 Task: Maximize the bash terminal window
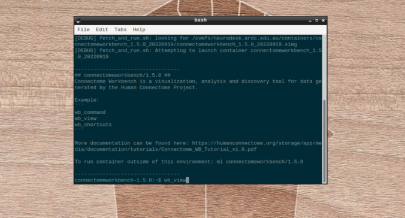pyautogui.click(x=316, y=20)
